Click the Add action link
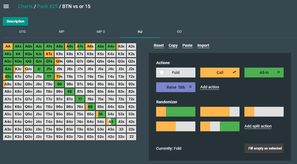Image resolution: width=297 pixels, height=164 pixels. (x=210, y=87)
